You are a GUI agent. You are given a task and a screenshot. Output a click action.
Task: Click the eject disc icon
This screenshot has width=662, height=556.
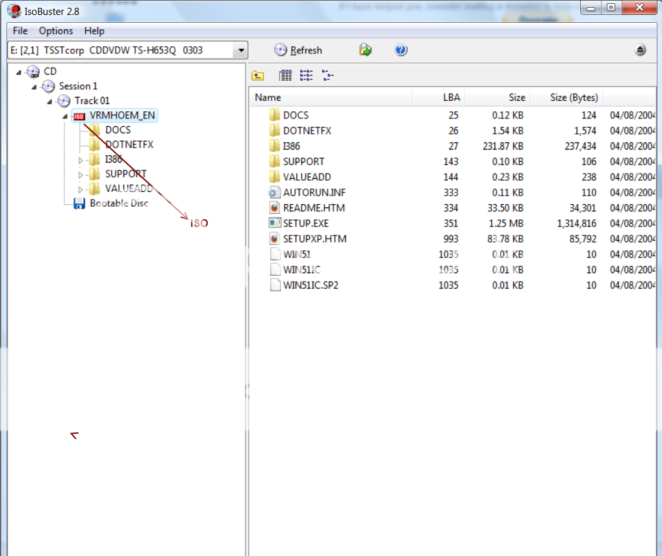(640, 50)
